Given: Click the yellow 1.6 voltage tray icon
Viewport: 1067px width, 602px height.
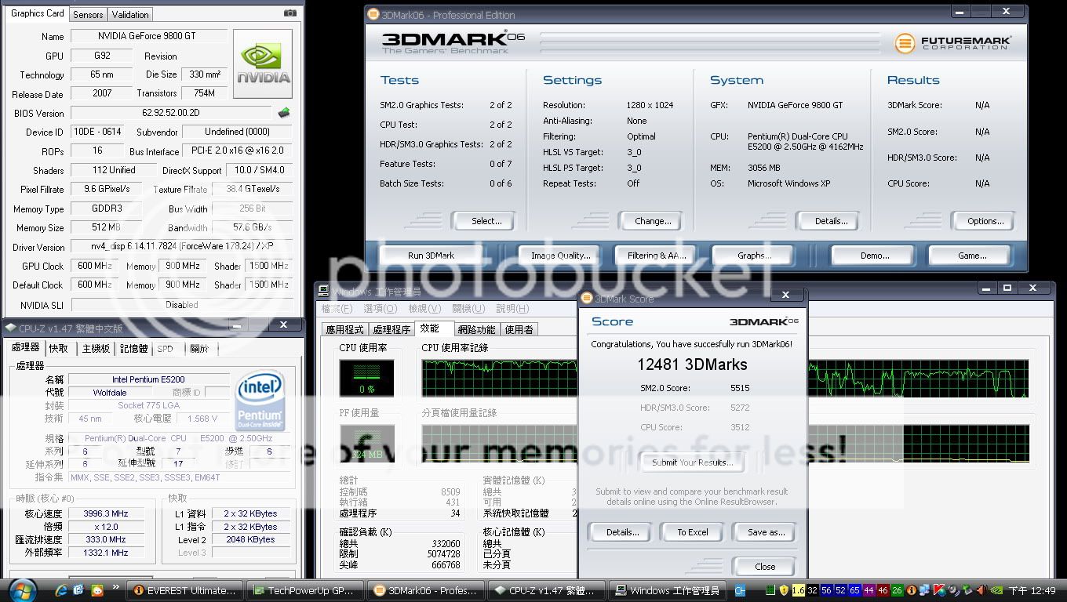Looking at the screenshot, I should pyautogui.click(x=799, y=590).
